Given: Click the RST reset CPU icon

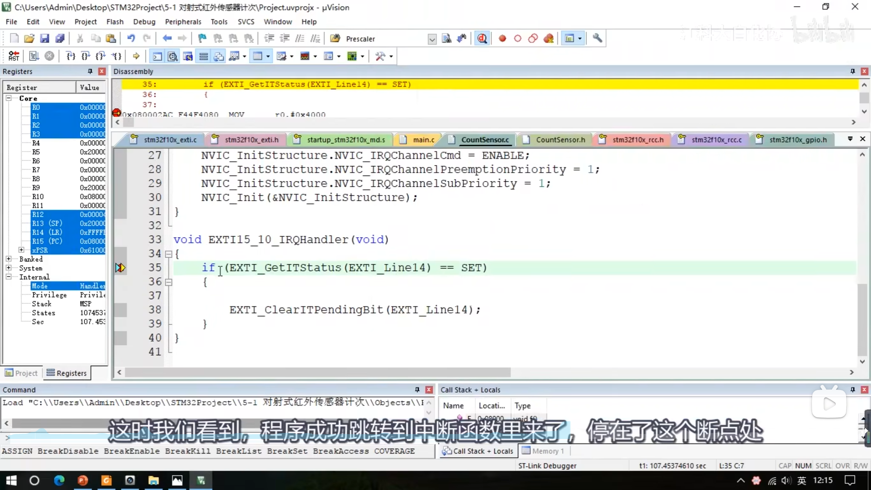Looking at the screenshot, I should 14,56.
